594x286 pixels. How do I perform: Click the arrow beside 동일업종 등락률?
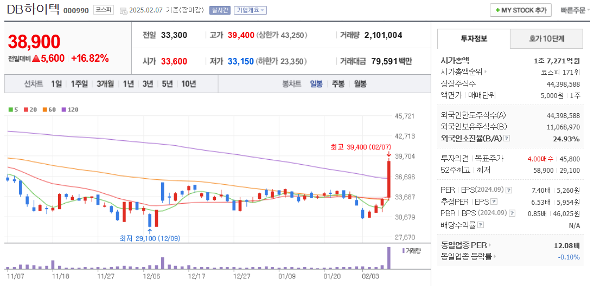(495, 257)
